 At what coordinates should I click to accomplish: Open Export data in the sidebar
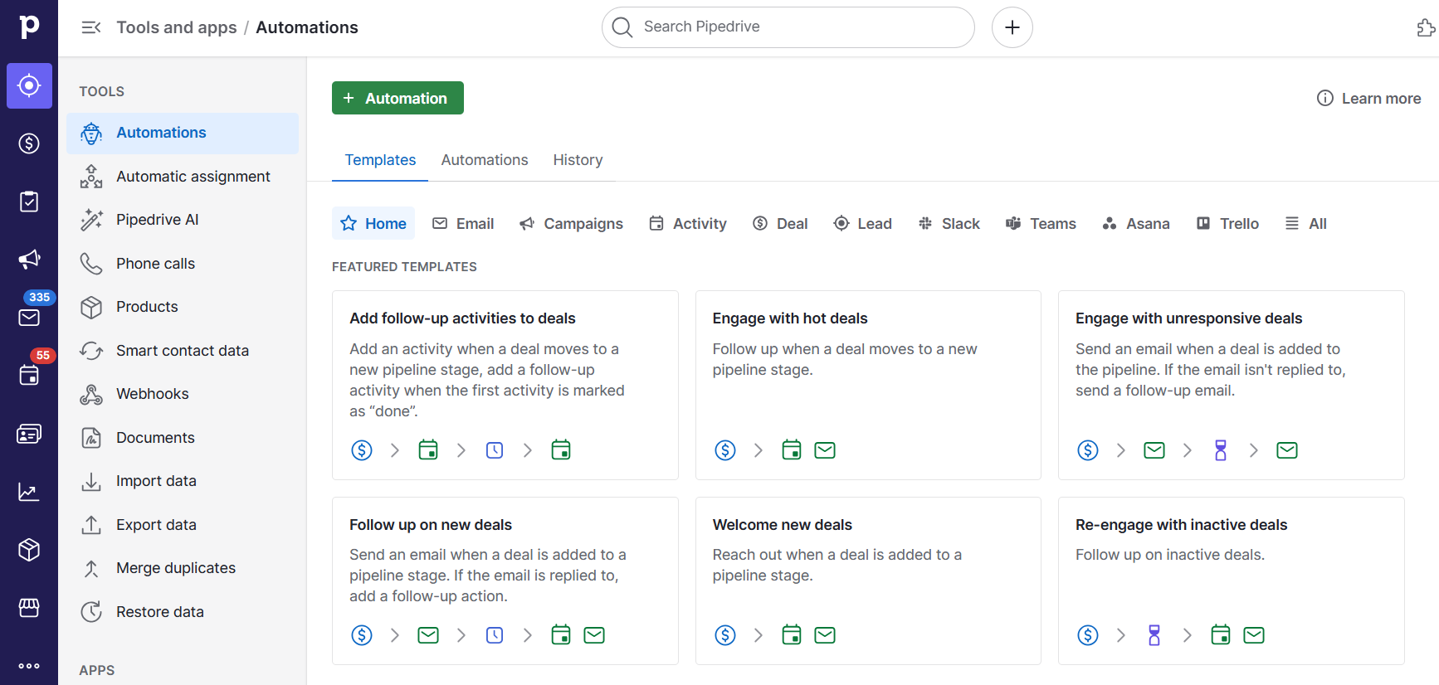tap(183, 525)
